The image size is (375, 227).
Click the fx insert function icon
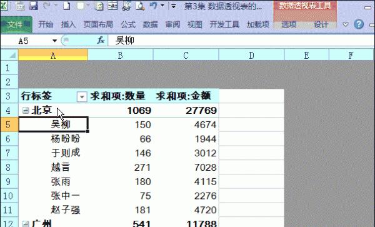101,40
